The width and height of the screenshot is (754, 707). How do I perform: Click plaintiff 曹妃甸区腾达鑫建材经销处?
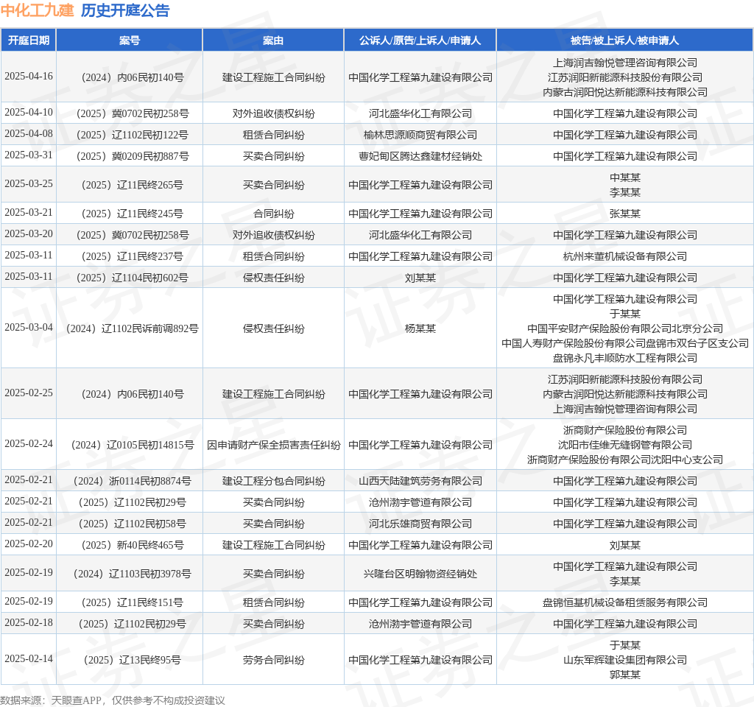pyautogui.click(x=420, y=156)
